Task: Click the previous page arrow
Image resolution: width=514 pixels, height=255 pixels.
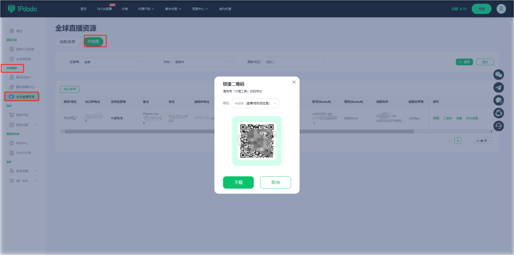Action: pyautogui.click(x=449, y=141)
